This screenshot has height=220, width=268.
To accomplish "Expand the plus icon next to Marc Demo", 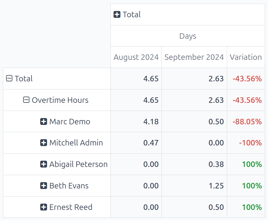I will [x=43, y=121].
